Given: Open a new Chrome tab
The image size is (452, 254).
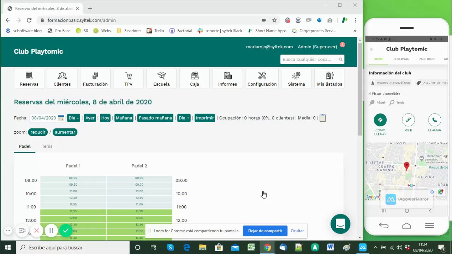Looking at the screenshot, I should click(x=90, y=8).
